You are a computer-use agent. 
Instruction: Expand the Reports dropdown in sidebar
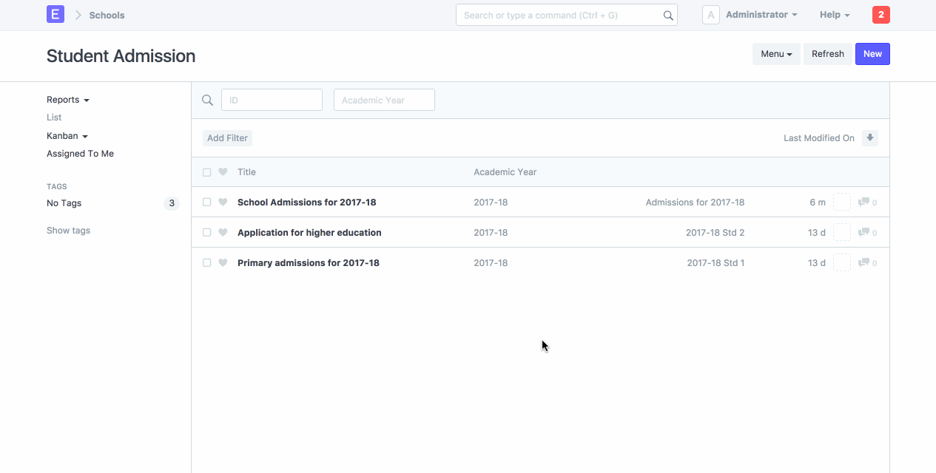67,100
